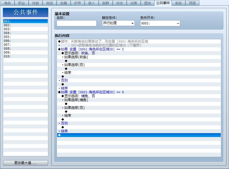This screenshot has height=169, width=229.
Task: Switch to the 职业 tab
Action: [22, 3]
